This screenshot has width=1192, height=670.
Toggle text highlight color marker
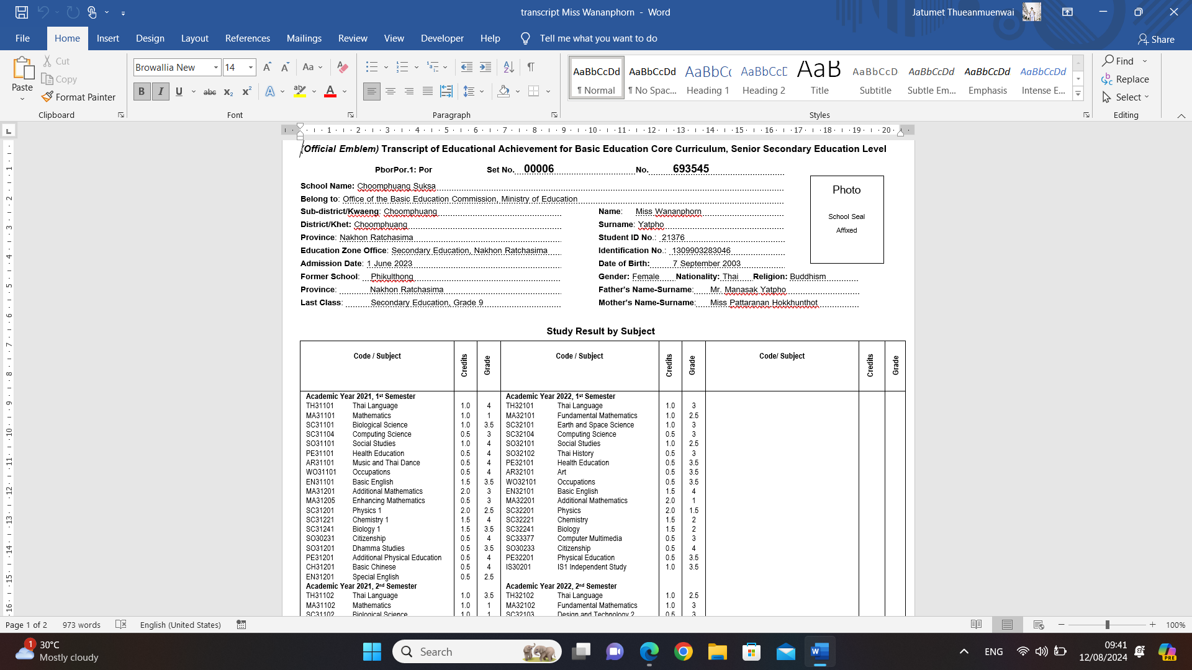[x=300, y=92]
